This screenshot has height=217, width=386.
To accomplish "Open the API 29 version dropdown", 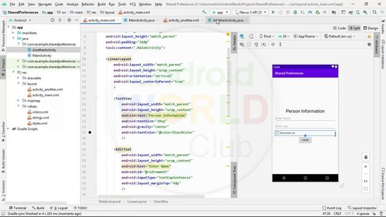I will [283, 36].
